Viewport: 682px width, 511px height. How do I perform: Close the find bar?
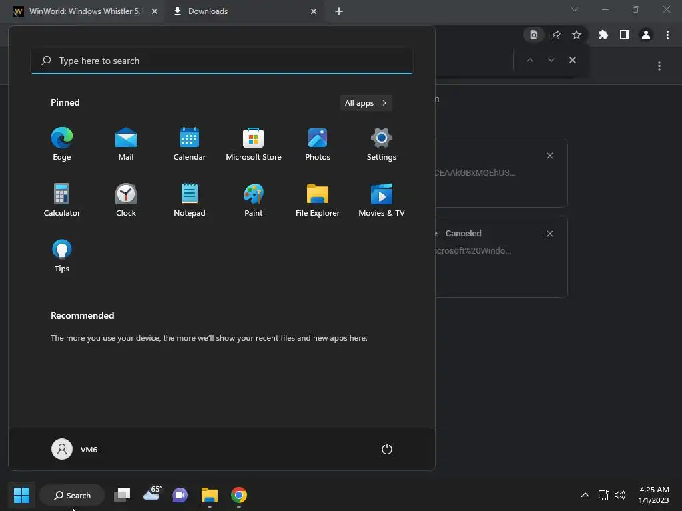coord(573,60)
